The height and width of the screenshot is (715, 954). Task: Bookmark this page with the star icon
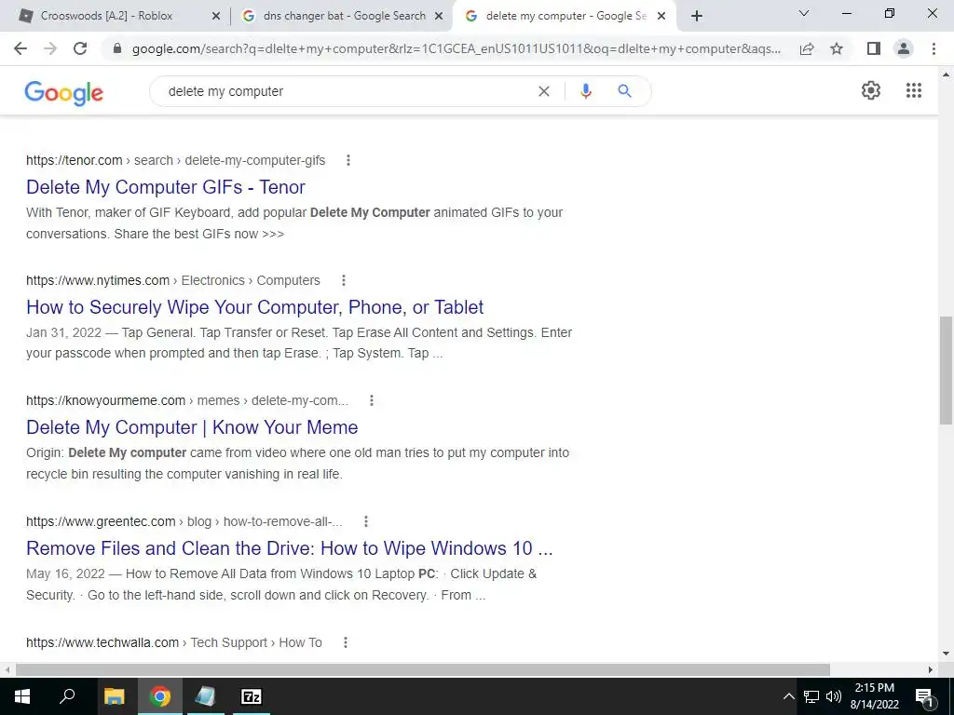pyautogui.click(x=837, y=48)
